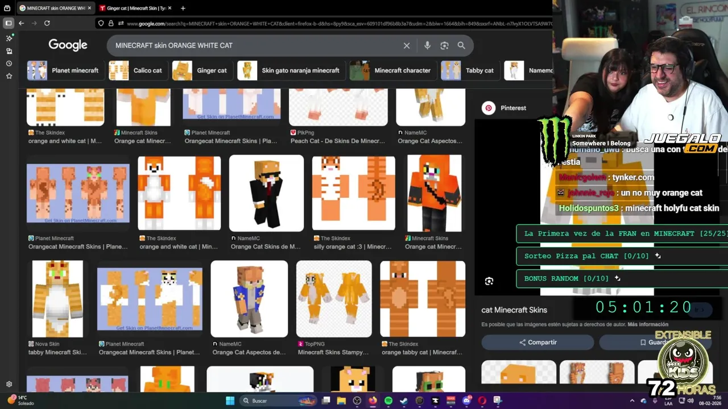Start voice search with microphone icon

tap(427, 45)
